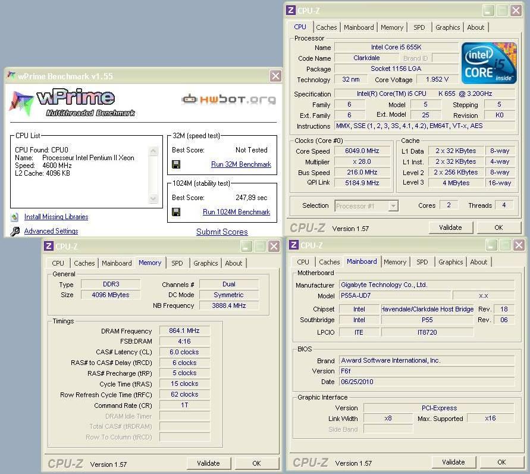The image size is (530, 474).
Task: Close the wPrime Benchmark window
Action: [275, 76]
